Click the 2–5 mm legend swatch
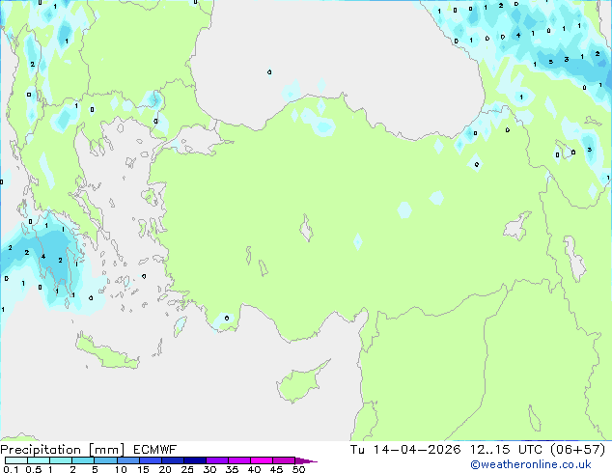Image resolution: width=612 pixels, height=473 pixels. click(83, 460)
